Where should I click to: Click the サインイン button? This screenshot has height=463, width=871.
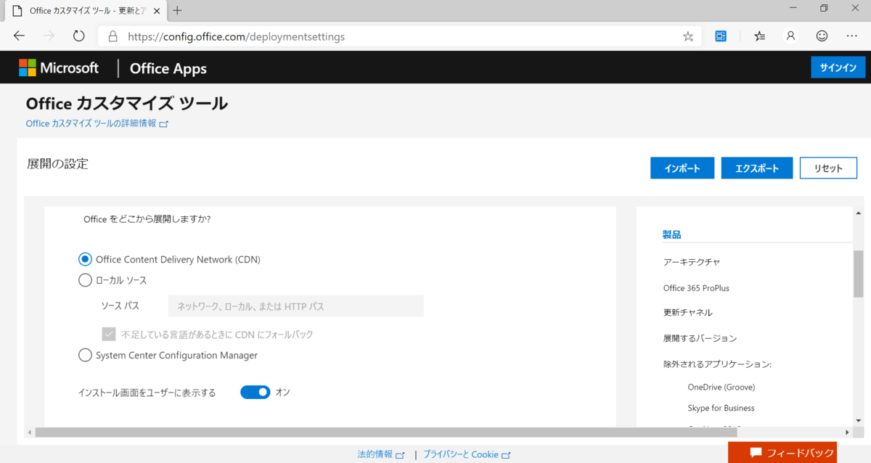click(838, 67)
